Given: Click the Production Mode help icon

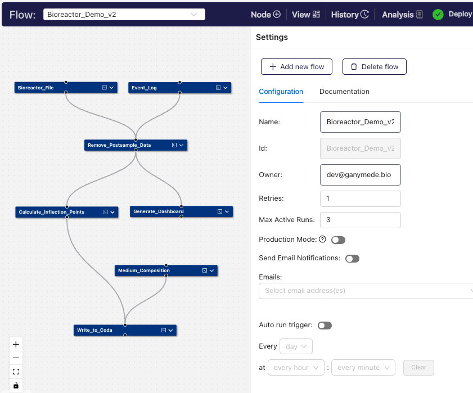Looking at the screenshot, I should point(322,240).
